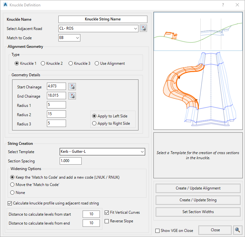Select Move the 'Match to Code' option
This screenshot has width=245, height=237.
[x=12, y=185]
